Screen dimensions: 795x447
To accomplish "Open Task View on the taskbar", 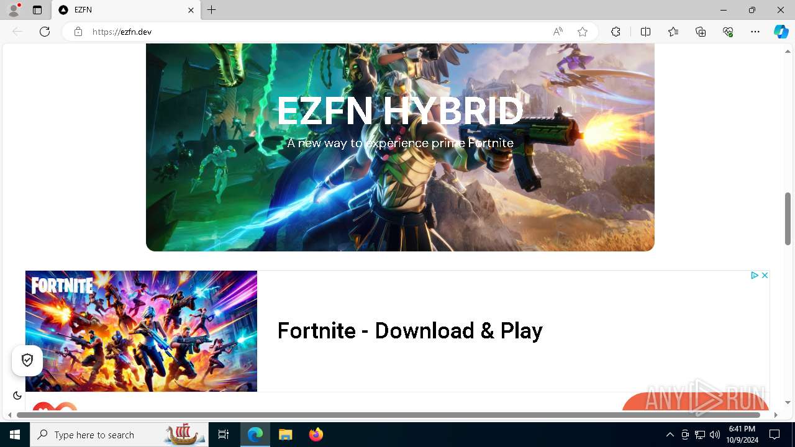I will coord(224,435).
